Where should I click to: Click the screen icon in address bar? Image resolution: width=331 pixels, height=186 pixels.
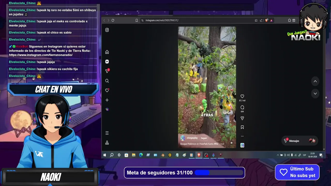click(256, 20)
